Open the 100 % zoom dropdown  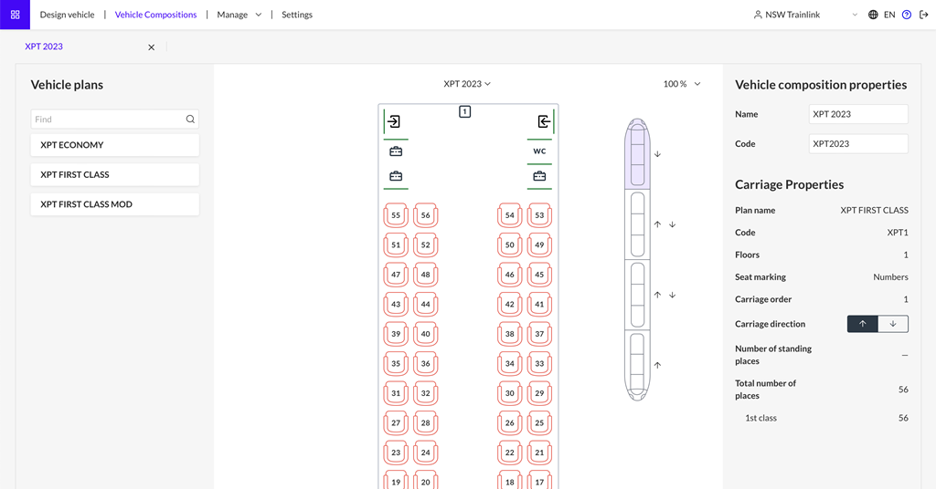pyautogui.click(x=682, y=84)
